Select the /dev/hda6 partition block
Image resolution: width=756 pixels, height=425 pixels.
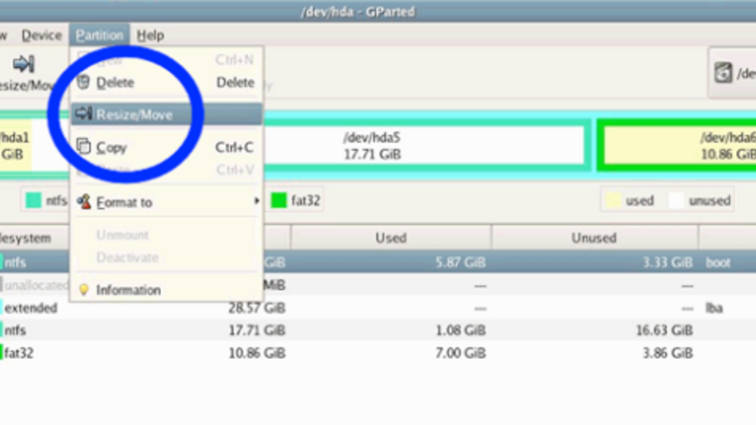[x=677, y=145]
